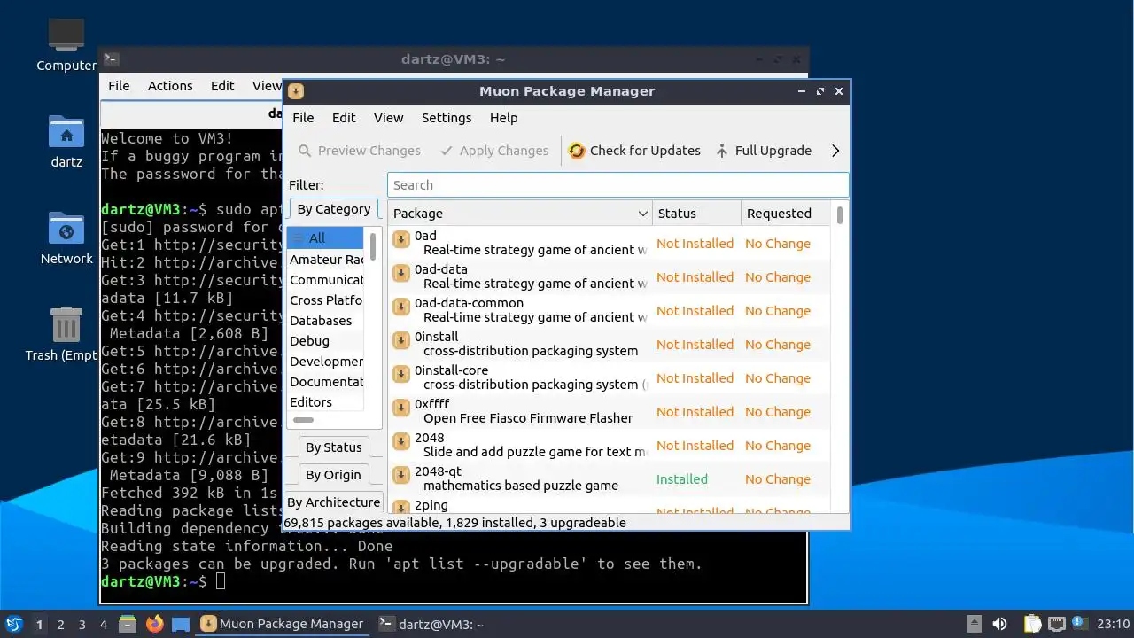Viewport: 1134px width, 638px height.
Task: Click the Package column header
Action: click(x=520, y=214)
